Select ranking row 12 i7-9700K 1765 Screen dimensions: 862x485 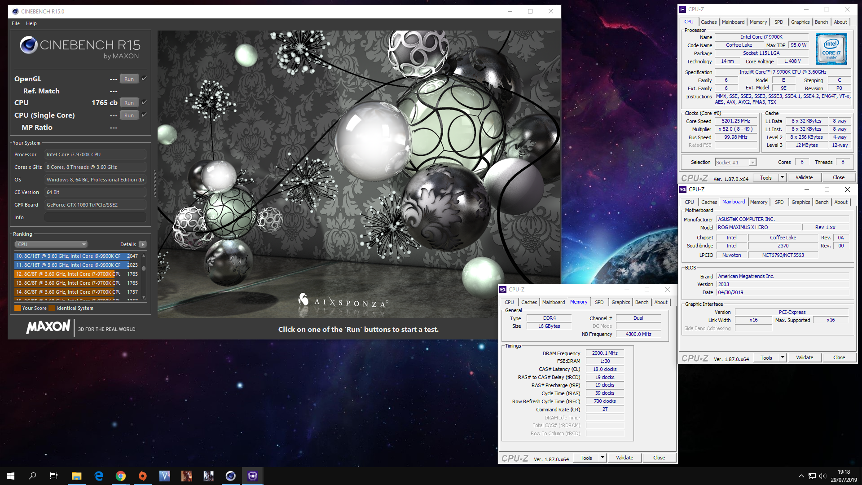click(77, 274)
